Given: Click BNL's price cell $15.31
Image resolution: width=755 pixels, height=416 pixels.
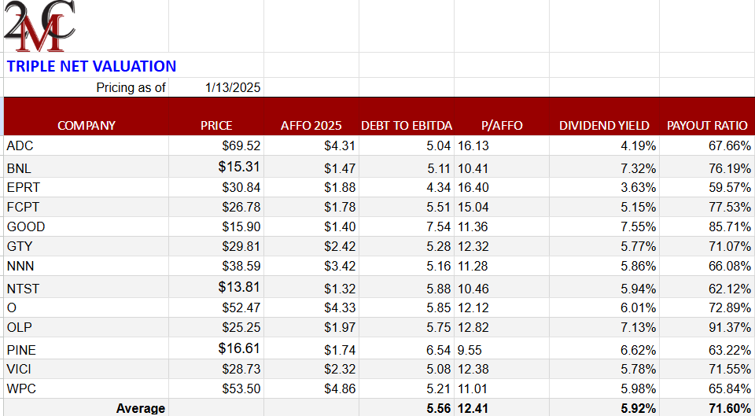Looking at the screenshot, I should point(239,167).
